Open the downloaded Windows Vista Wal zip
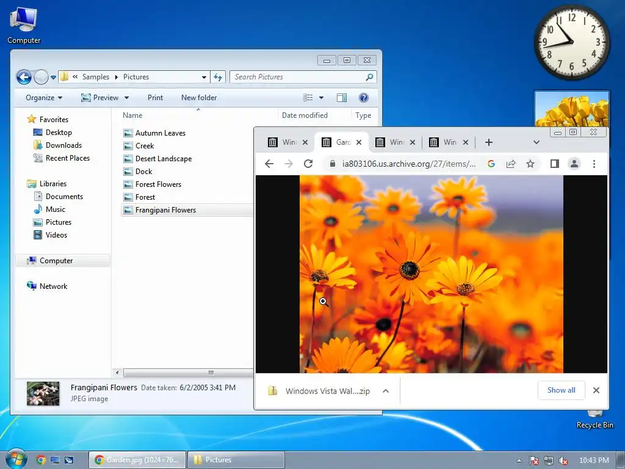The height and width of the screenshot is (469, 625). click(319, 391)
